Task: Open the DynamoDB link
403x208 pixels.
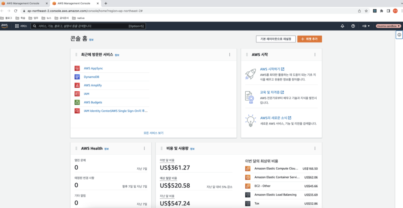Action: coord(91,77)
